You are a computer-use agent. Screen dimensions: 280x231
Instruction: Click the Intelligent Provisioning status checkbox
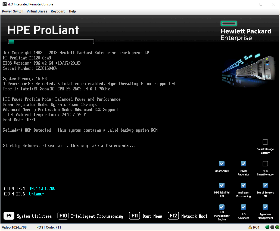point(244,185)
